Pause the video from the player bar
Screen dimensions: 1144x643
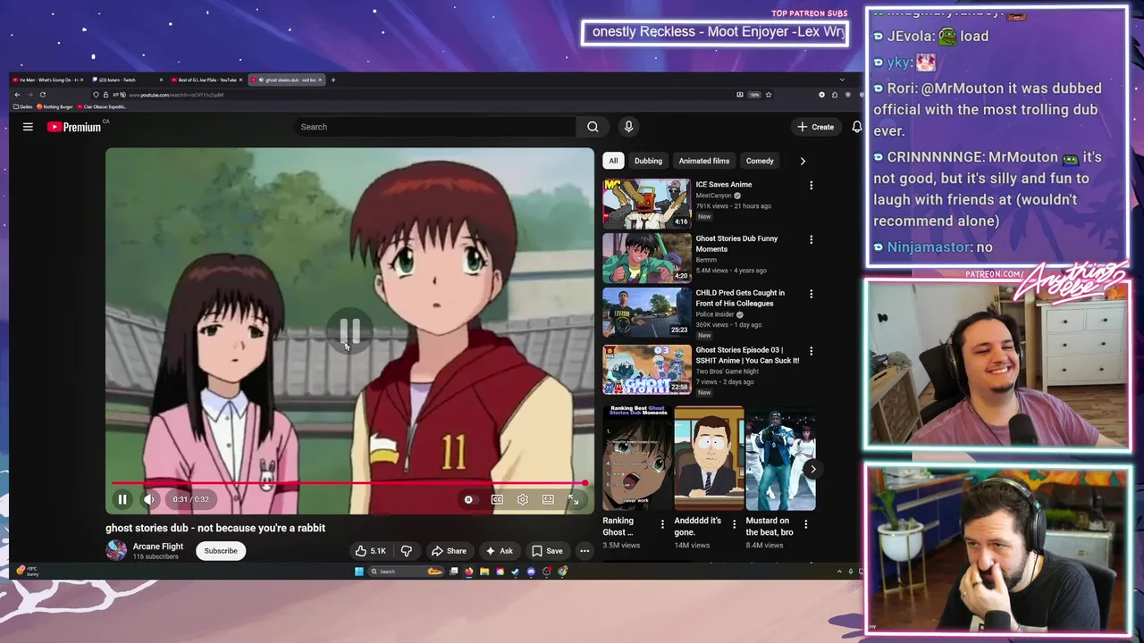pos(122,499)
